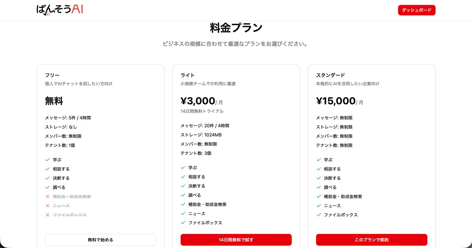Open the ダッシュボード button
This screenshot has height=248, width=472.
pyautogui.click(x=416, y=10)
